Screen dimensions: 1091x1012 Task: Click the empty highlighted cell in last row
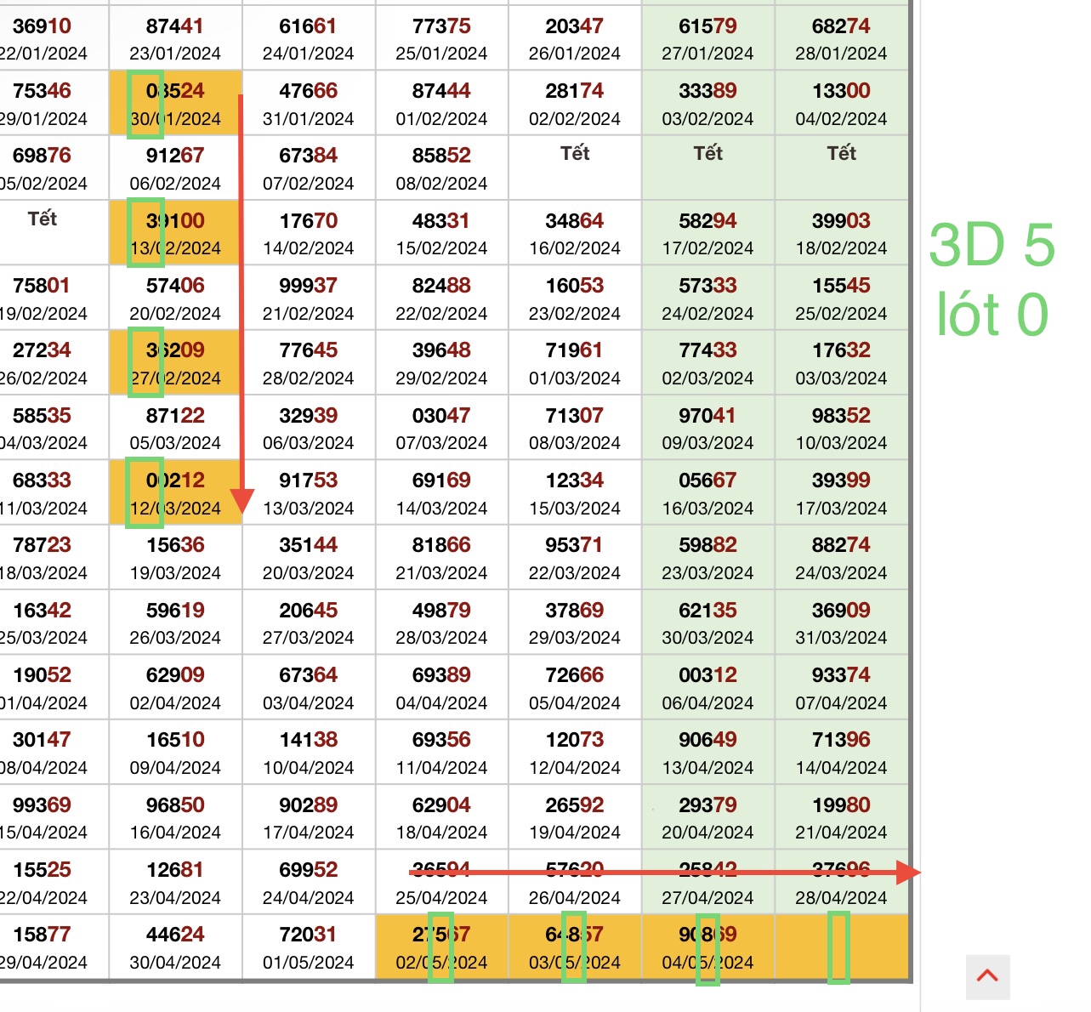(841, 947)
